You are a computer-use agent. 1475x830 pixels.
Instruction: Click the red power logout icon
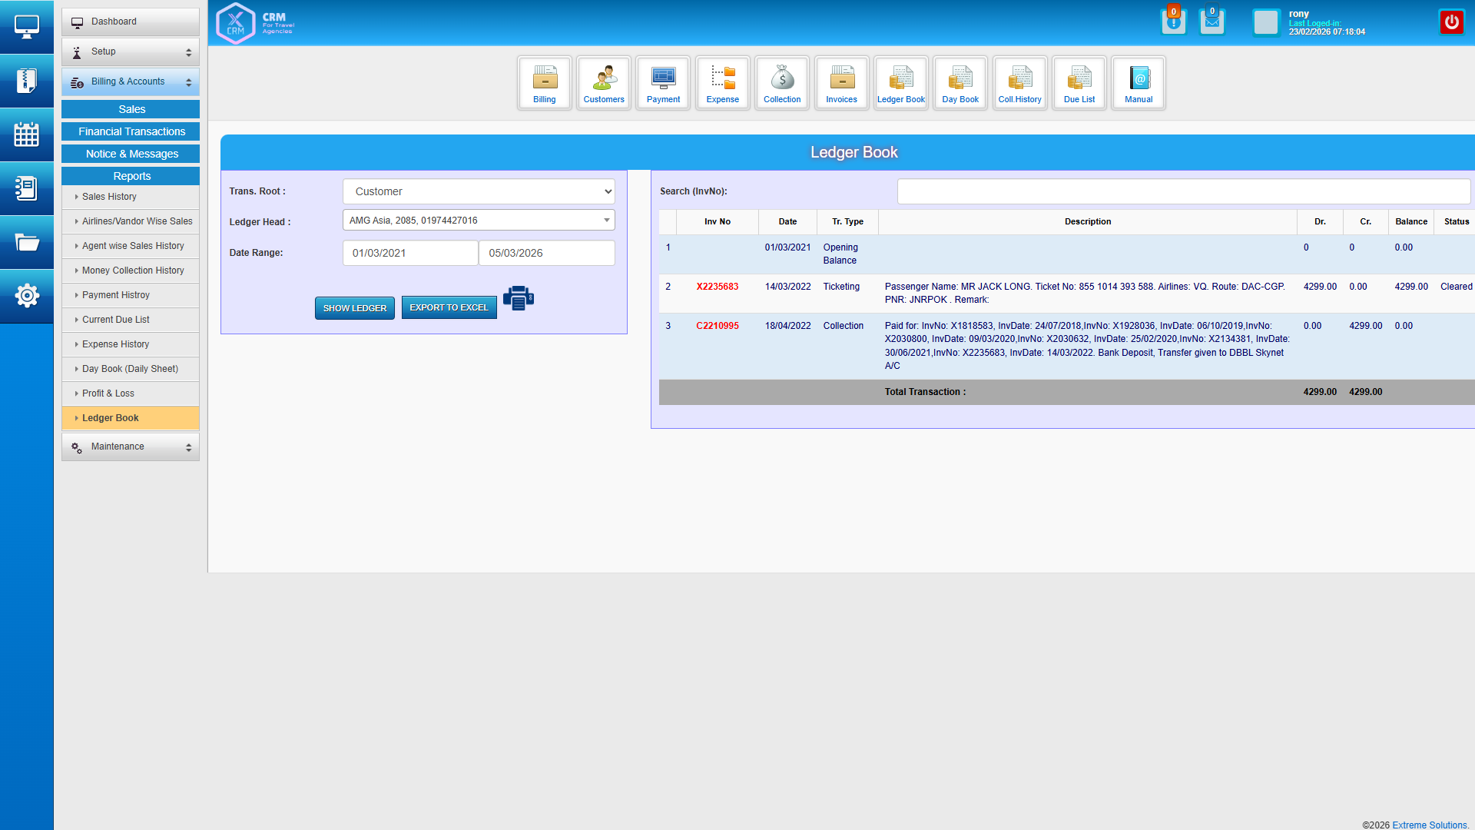click(1451, 22)
